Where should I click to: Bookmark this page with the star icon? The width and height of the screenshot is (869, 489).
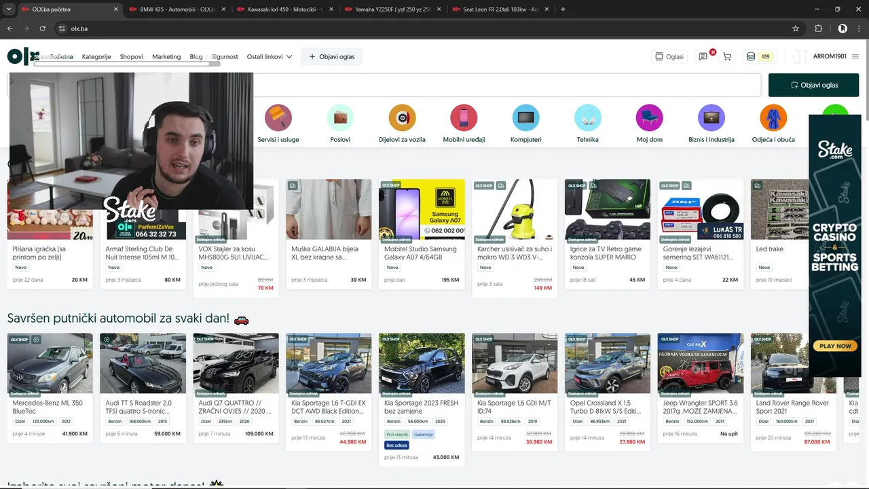coord(796,29)
